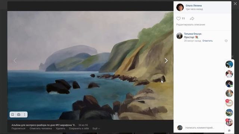This screenshot has width=239, height=134.
Task: Open the fourth chat avatar in side panel
Action: click(229, 93)
